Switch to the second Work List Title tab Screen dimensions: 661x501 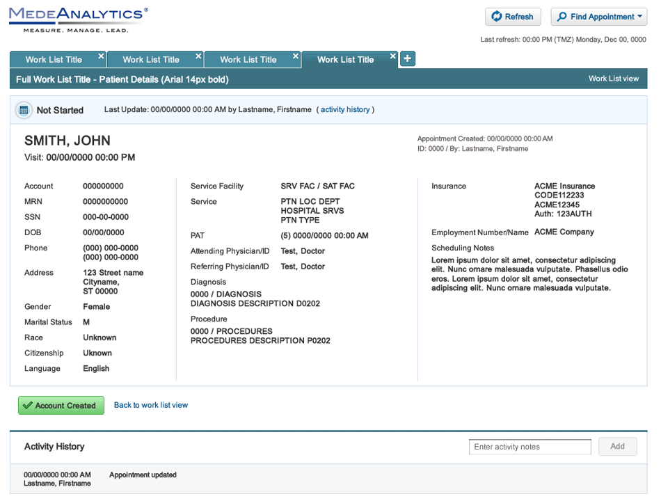[151, 60]
